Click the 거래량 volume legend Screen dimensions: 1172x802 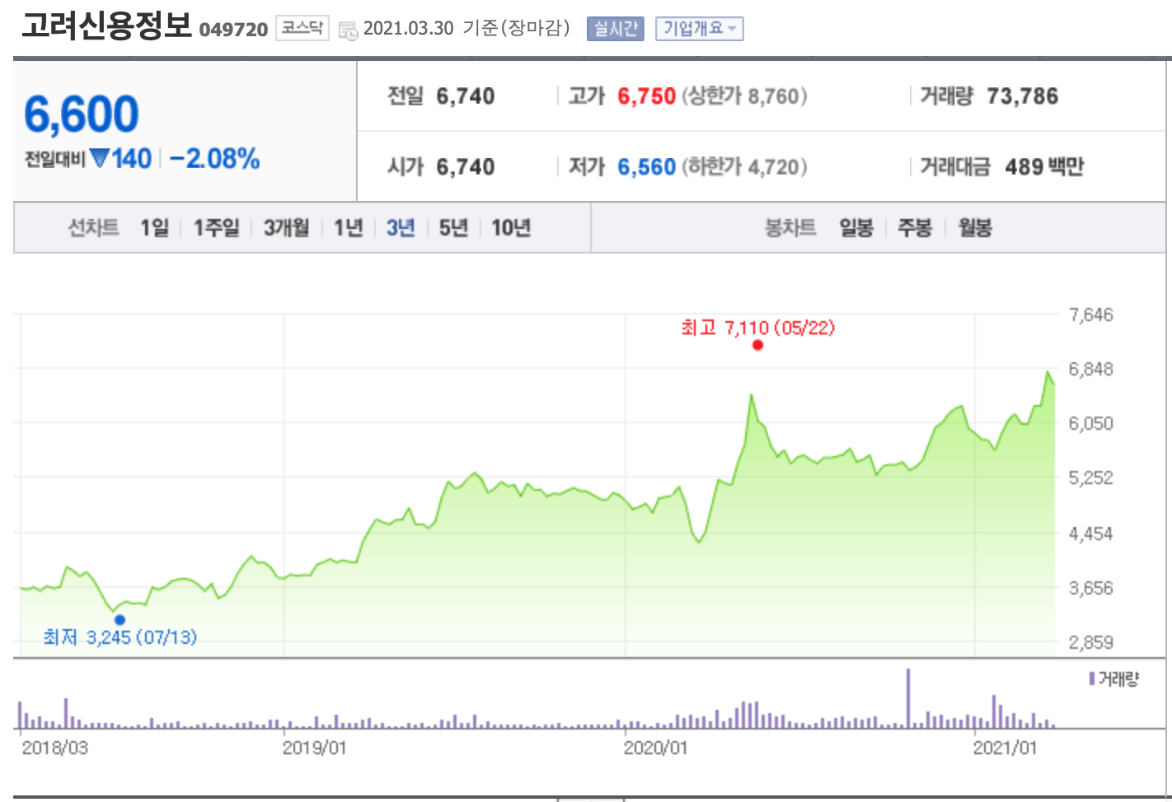tap(1114, 678)
